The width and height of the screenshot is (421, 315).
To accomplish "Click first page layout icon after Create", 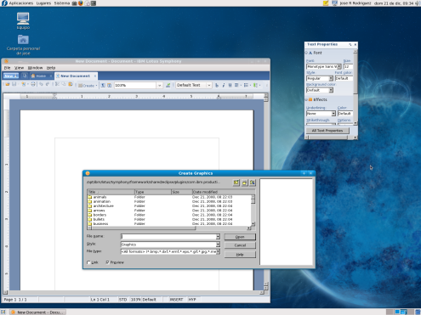I will click(x=103, y=85).
